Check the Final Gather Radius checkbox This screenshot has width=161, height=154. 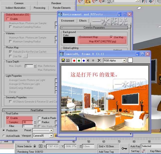pos(39,122)
